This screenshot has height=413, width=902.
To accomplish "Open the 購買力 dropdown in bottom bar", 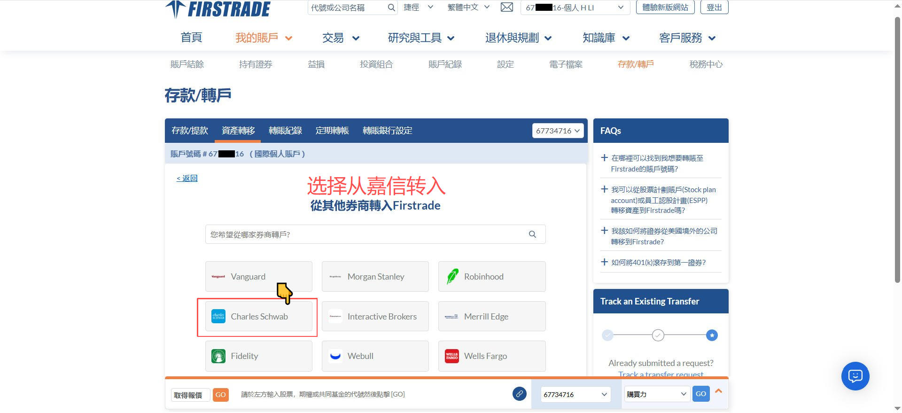I will [656, 394].
